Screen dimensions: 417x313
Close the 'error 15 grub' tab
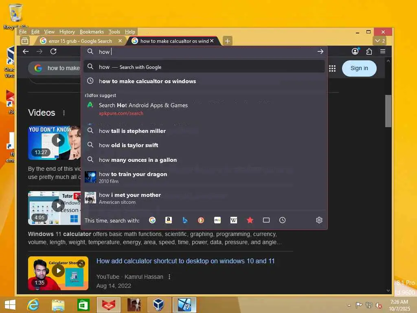pyautogui.click(x=120, y=41)
